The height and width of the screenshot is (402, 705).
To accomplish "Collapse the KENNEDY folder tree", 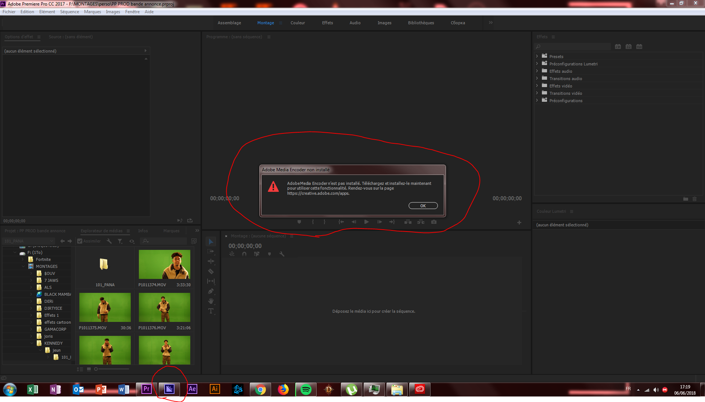I will point(32,343).
